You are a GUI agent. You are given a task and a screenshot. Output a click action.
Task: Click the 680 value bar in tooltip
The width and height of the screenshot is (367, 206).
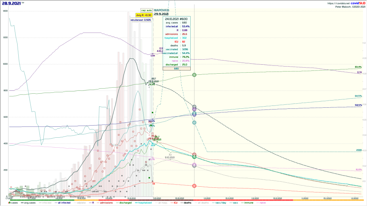point(176,68)
